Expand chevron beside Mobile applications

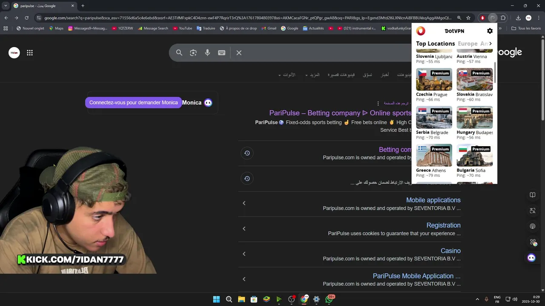pyautogui.click(x=244, y=203)
